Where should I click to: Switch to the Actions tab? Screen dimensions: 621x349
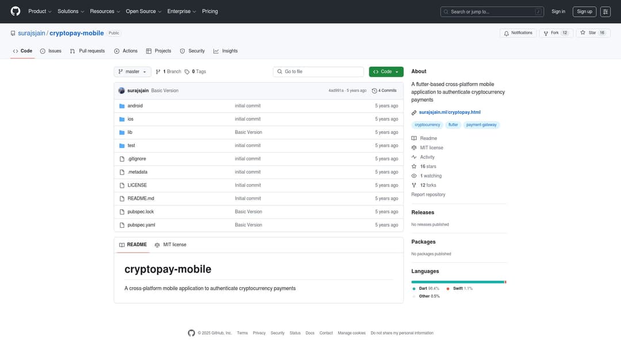126,51
